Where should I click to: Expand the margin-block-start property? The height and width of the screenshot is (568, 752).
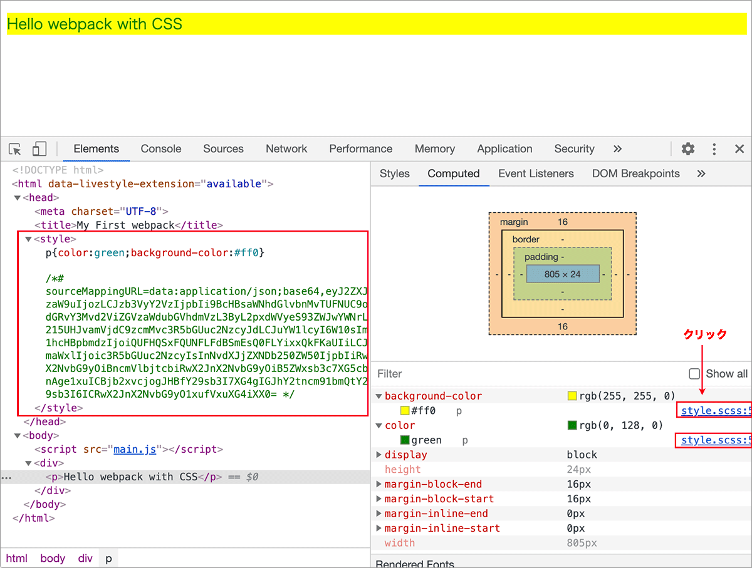click(379, 499)
